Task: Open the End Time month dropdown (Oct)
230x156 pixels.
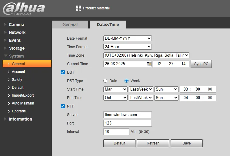Action: 115,98
